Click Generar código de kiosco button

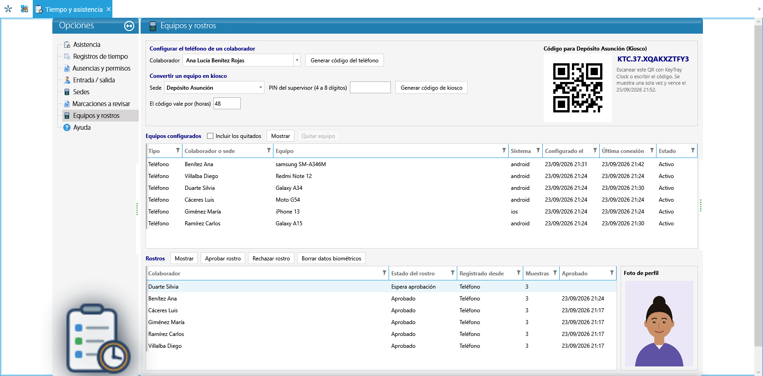tap(431, 87)
